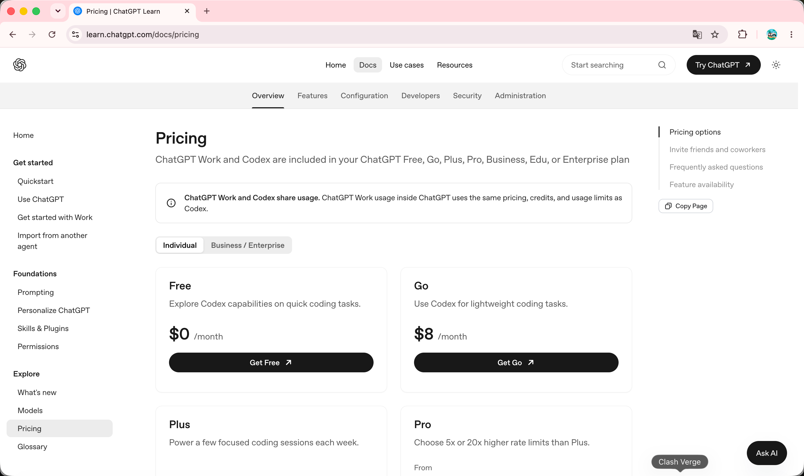The height and width of the screenshot is (476, 804).
Task: Click the $8 price in the Go card
Action: point(424,334)
